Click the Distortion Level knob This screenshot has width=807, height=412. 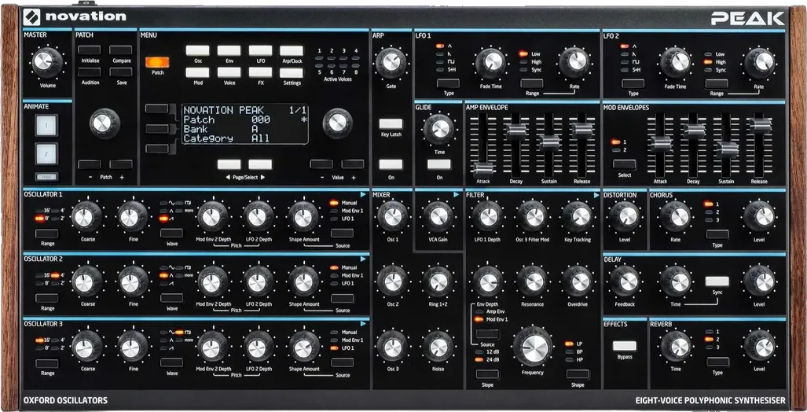pyautogui.click(x=625, y=215)
